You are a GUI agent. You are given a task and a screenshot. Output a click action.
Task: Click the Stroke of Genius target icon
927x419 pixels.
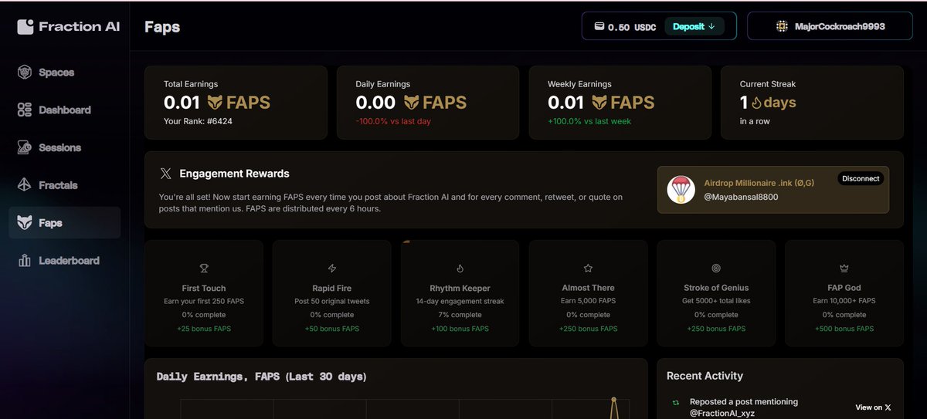pyautogui.click(x=716, y=269)
